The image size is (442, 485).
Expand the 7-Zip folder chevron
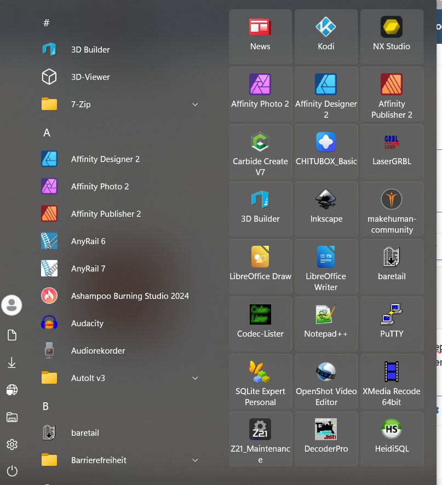point(195,105)
